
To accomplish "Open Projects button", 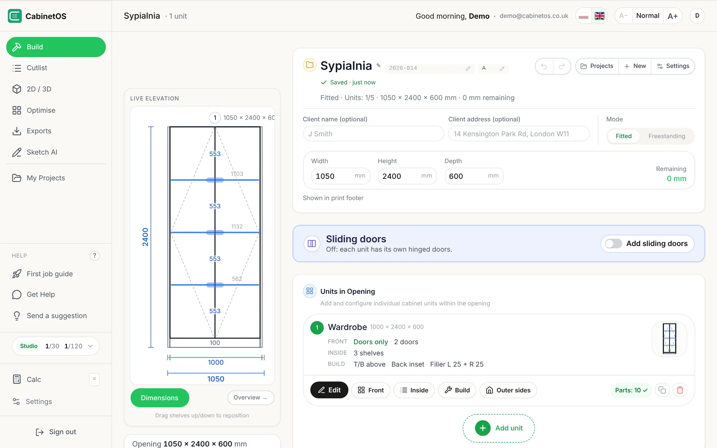I will point(597,66).
